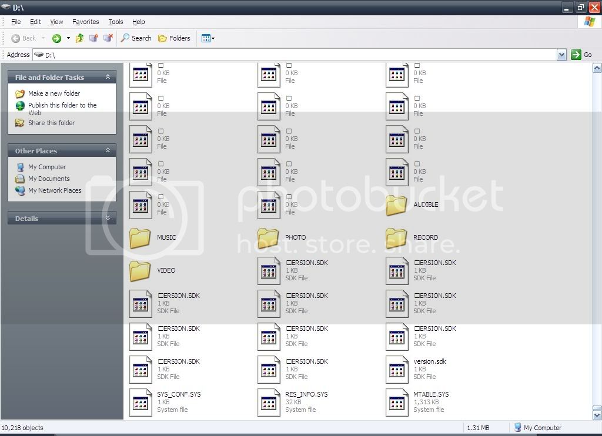
Task: Open the Search pane
Action: 136,38
